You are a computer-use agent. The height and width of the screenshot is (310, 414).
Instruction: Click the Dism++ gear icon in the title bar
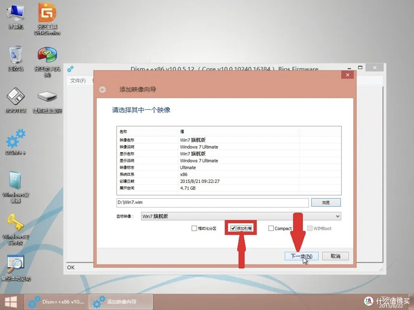point(70,69)
